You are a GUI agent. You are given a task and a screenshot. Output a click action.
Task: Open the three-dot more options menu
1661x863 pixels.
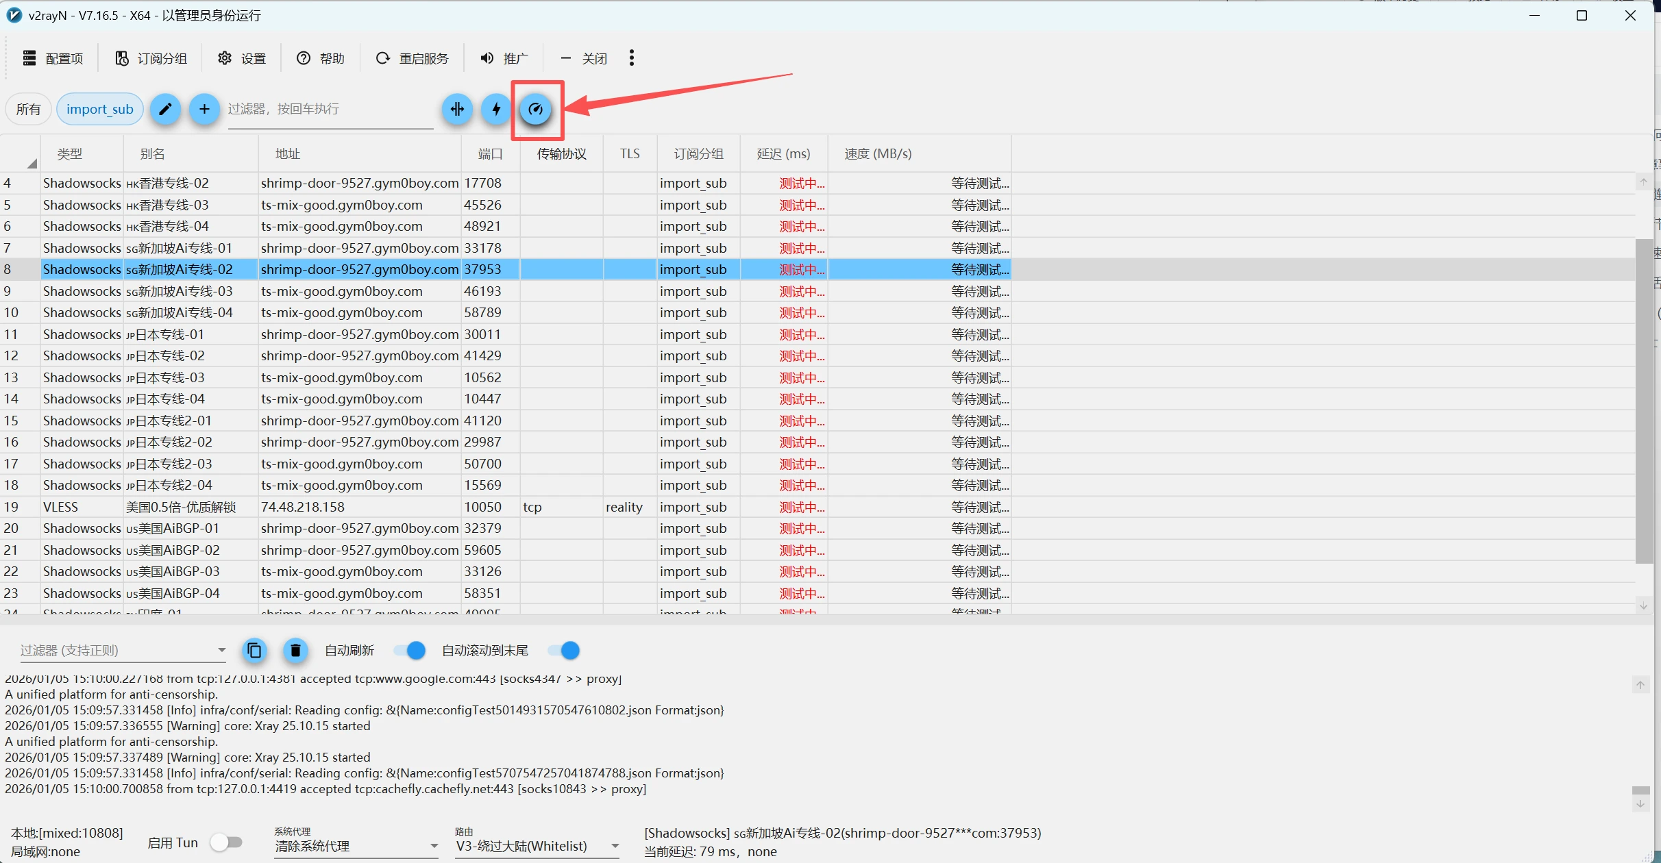[x=632, y=58]
